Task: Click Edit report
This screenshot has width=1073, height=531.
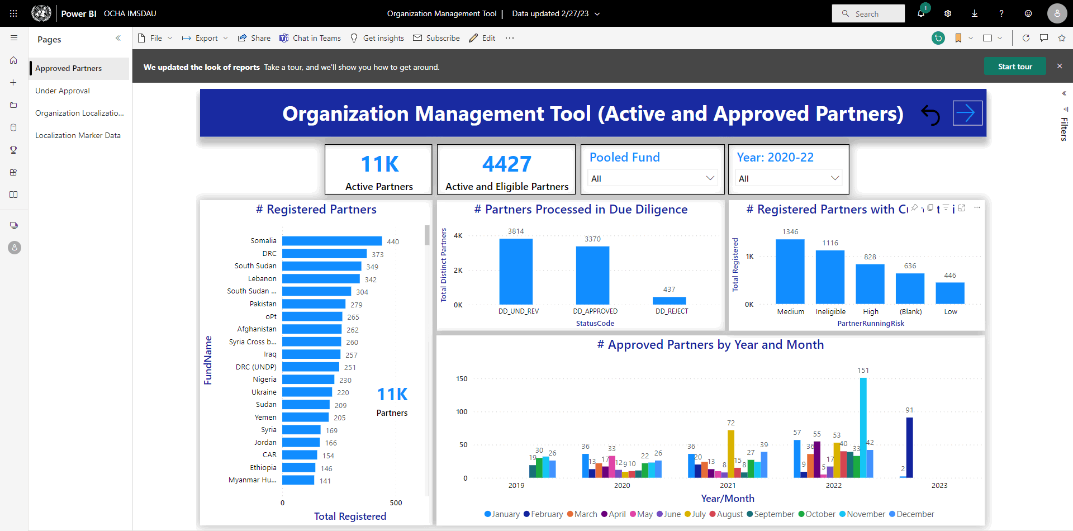Action: (x=482, y=38)
